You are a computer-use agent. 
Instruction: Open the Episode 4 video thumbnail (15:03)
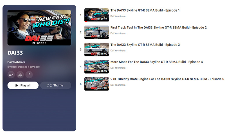[97, 66]
